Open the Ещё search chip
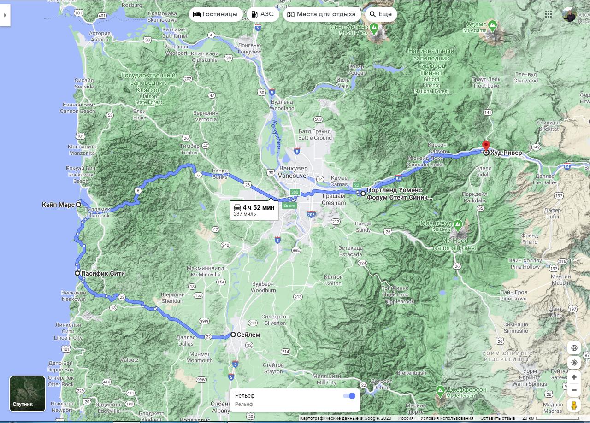590x423 pixels. point(381,14)
